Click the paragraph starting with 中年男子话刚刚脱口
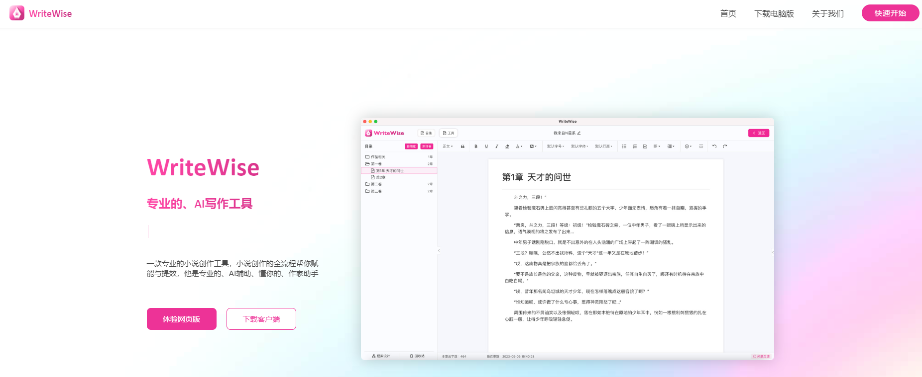The image size is (922, 377). (594, 242)
